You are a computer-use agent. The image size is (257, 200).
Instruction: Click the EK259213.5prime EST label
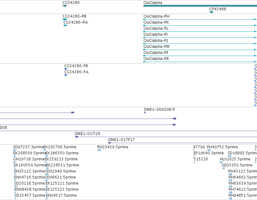(x=61, y=159)
